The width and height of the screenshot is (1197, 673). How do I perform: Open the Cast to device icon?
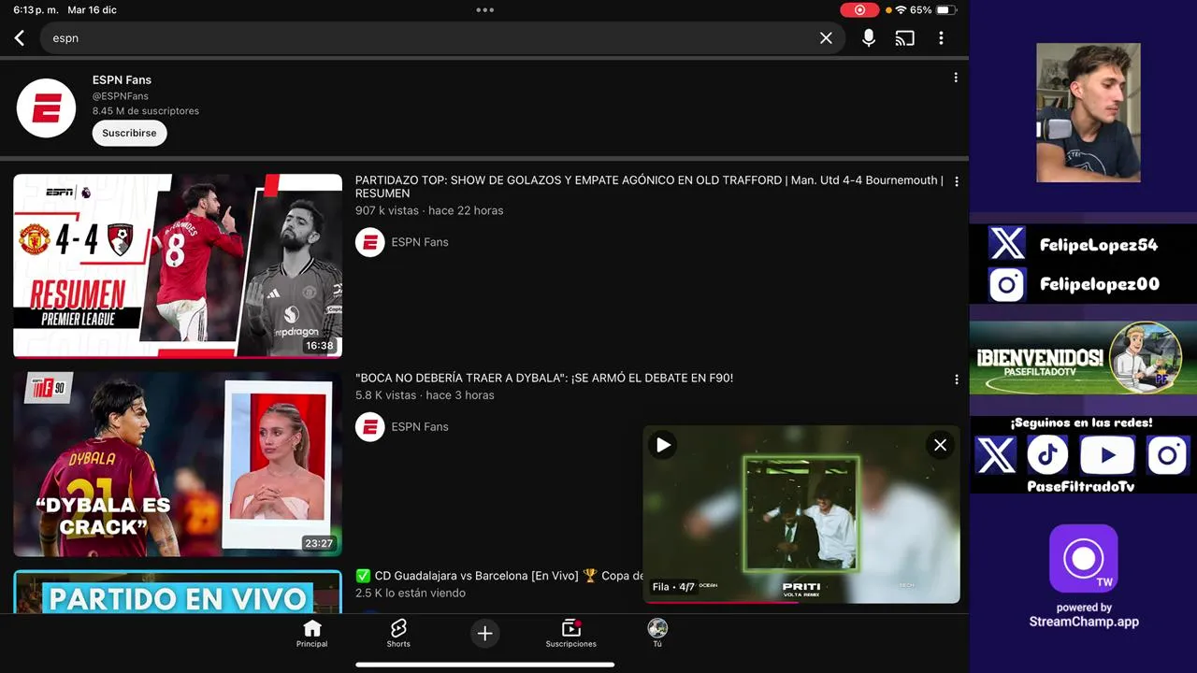(x=904, y=38)
